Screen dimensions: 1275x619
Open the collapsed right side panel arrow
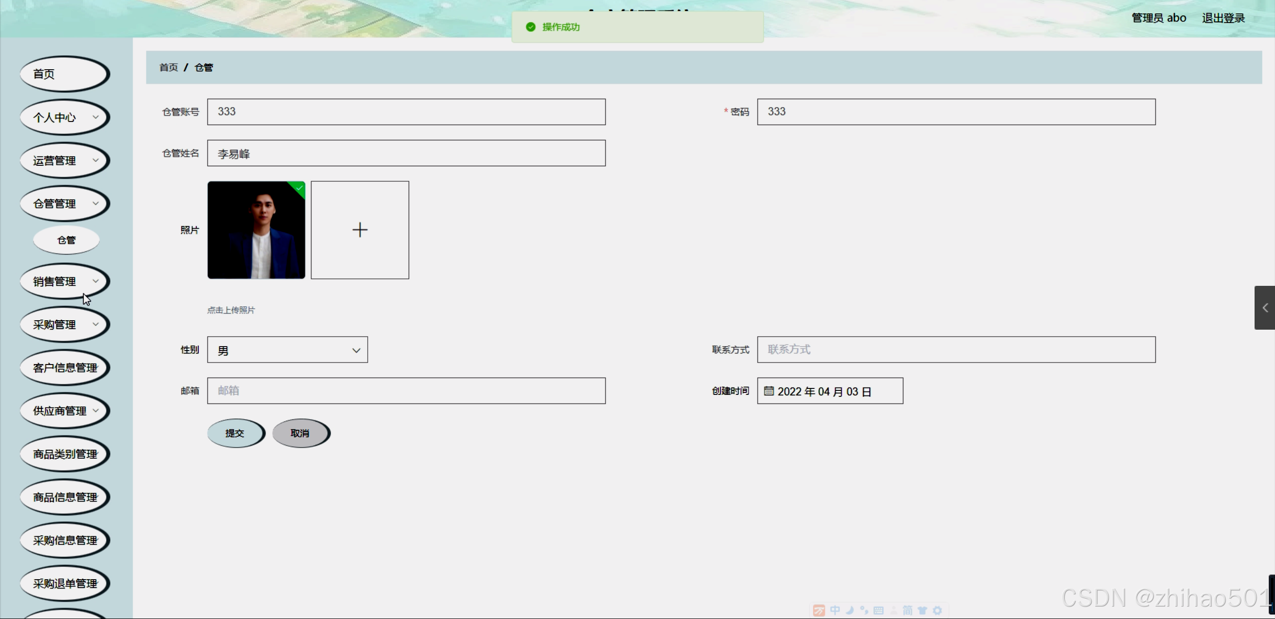coord(1265,308)
